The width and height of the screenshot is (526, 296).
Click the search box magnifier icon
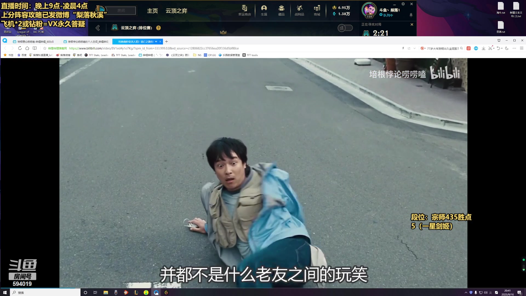pyautogui.click(x=461, y=48)
